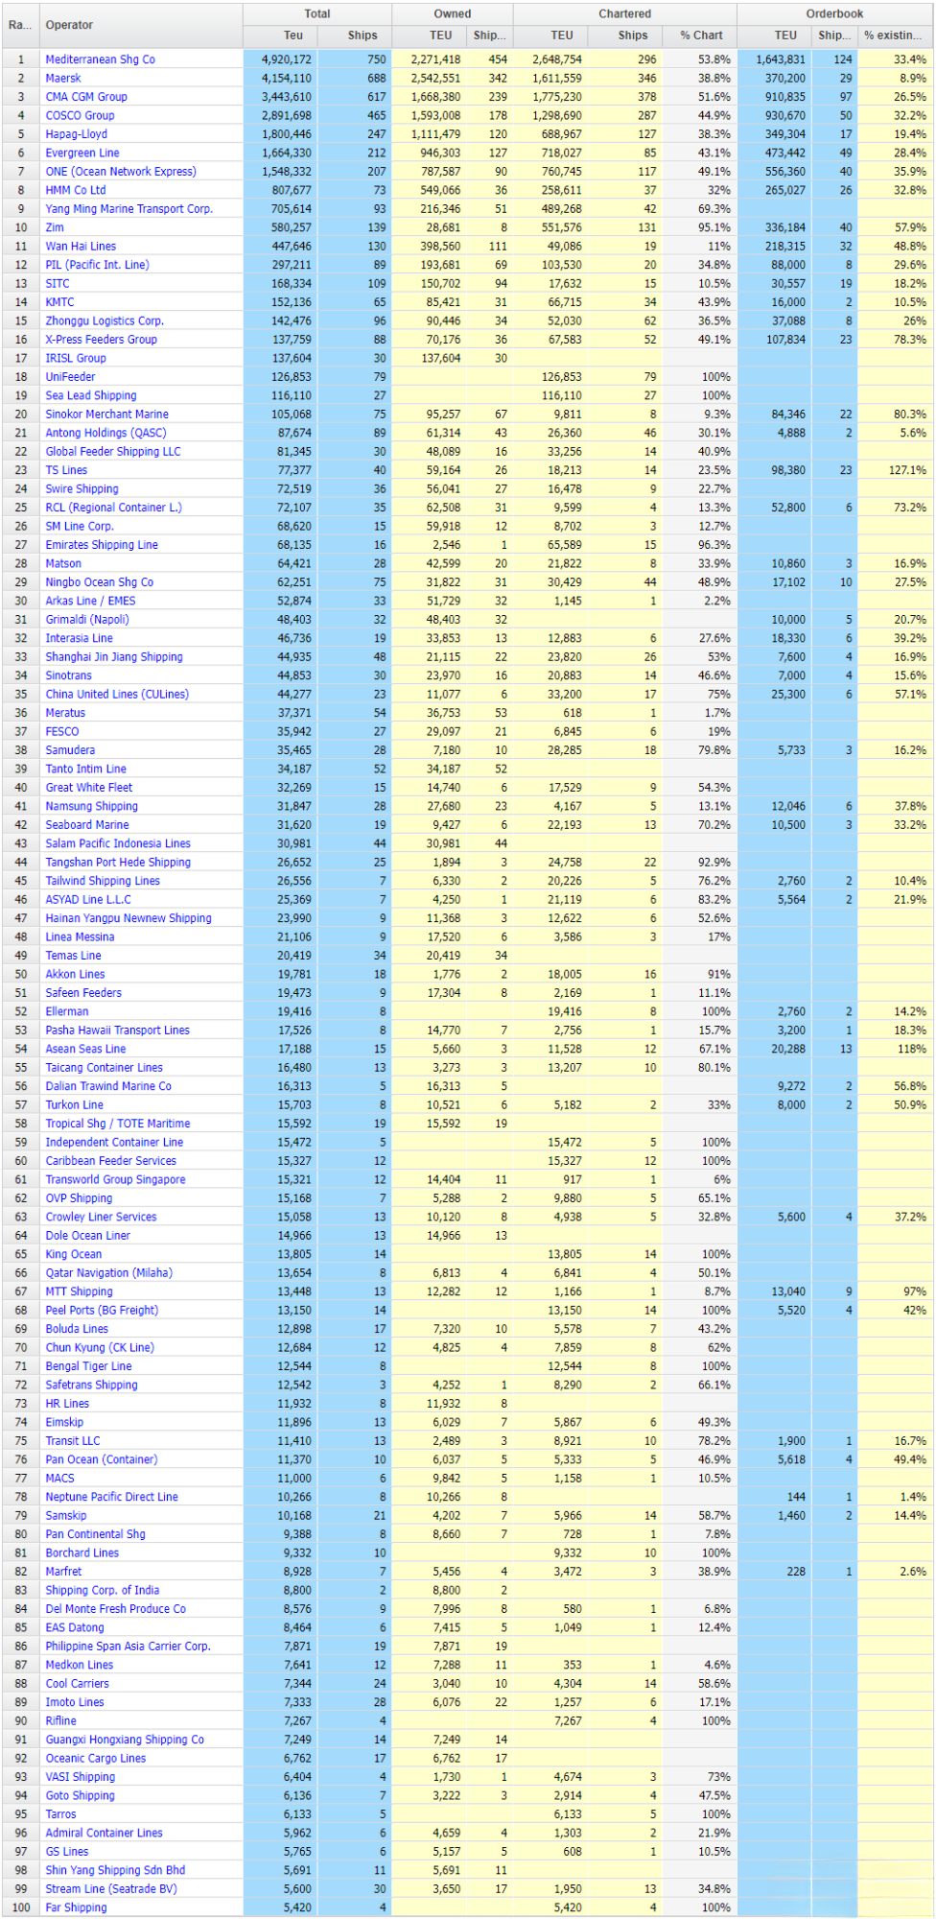Open Del Monte Fresh Produce Co link

coord(116,1609)
